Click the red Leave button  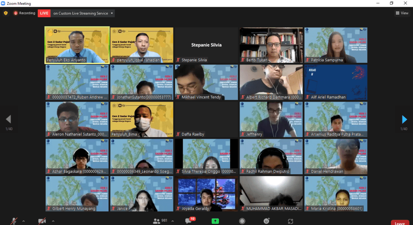click(x=400, y=222)
